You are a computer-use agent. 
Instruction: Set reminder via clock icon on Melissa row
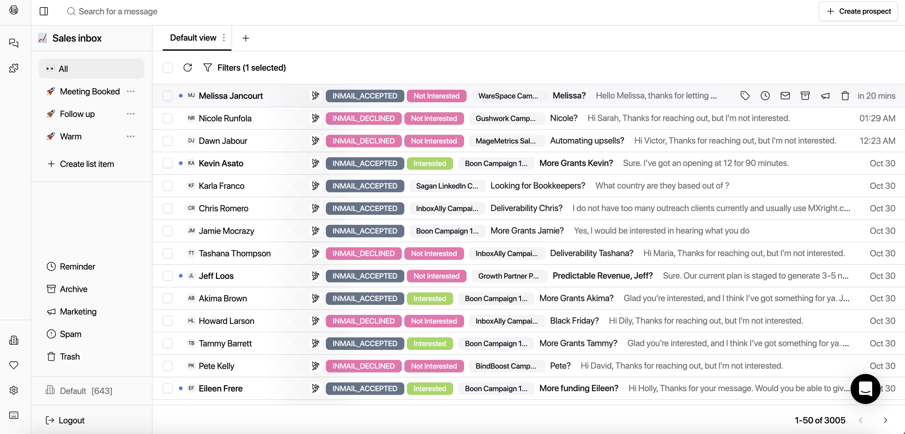765,96
